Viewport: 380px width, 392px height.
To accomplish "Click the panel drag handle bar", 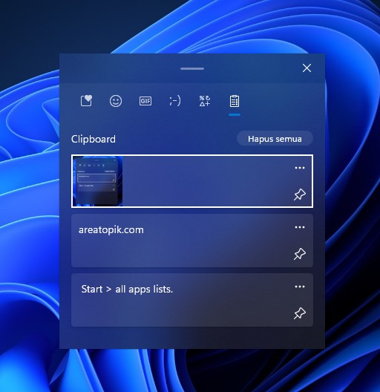I will point(192,68).
